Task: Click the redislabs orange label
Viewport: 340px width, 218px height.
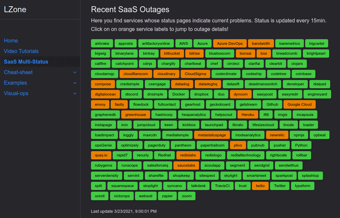Action: (x=188, y=155)
